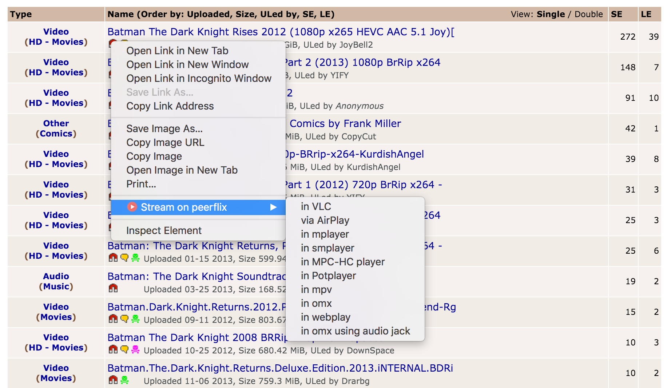Open uploader JoyBell2 profile link

click(x=356, y=45)
